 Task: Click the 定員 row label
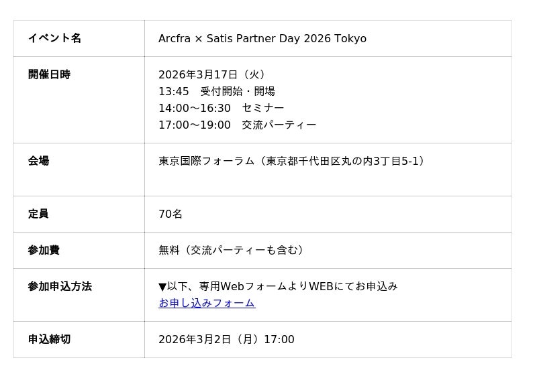coord(38,214)
